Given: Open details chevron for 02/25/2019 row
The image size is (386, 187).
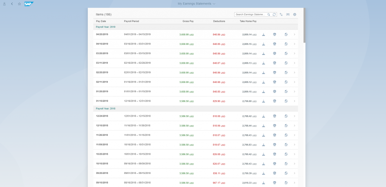Looking at the screenshot, I should [294, 73].
